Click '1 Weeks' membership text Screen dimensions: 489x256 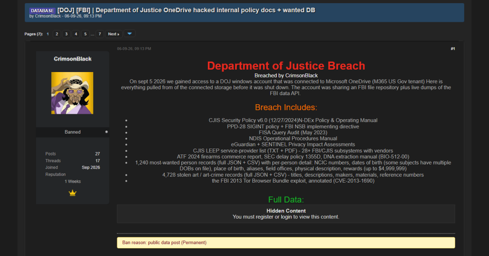[72, 181]
